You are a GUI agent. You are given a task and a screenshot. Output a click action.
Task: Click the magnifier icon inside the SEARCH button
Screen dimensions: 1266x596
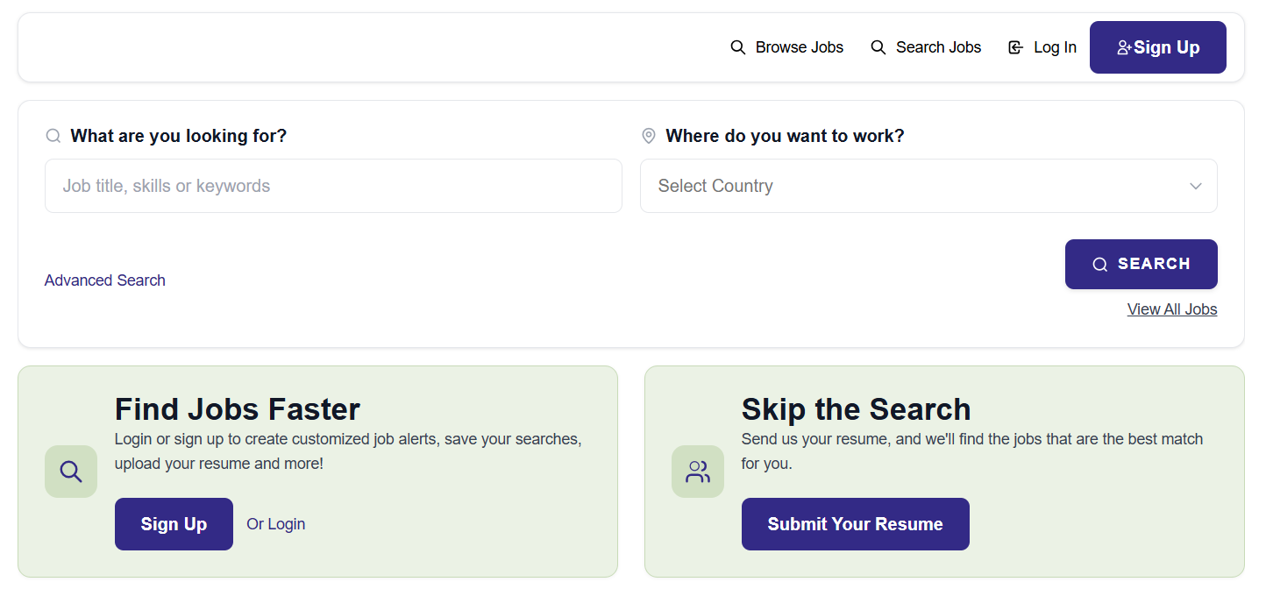pyautogui.click(x=1099, y=265)
